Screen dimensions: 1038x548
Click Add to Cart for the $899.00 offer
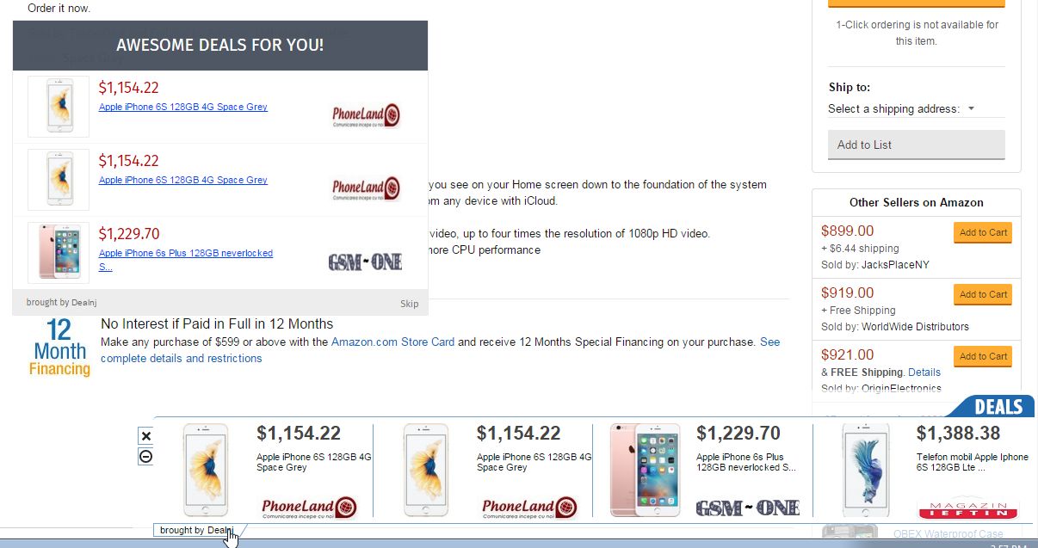(x=982, y=232)
